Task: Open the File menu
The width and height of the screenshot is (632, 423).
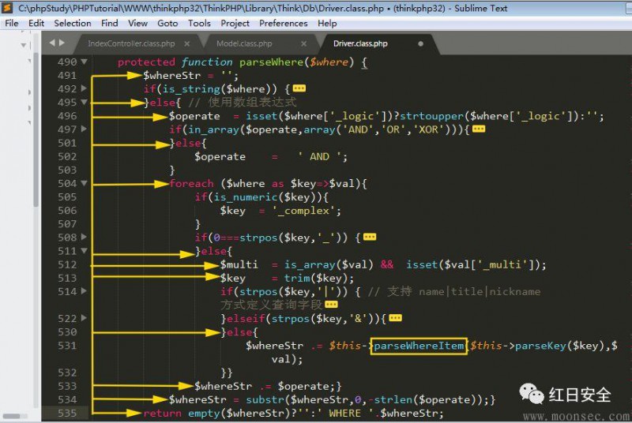Action: pos(11,24)
